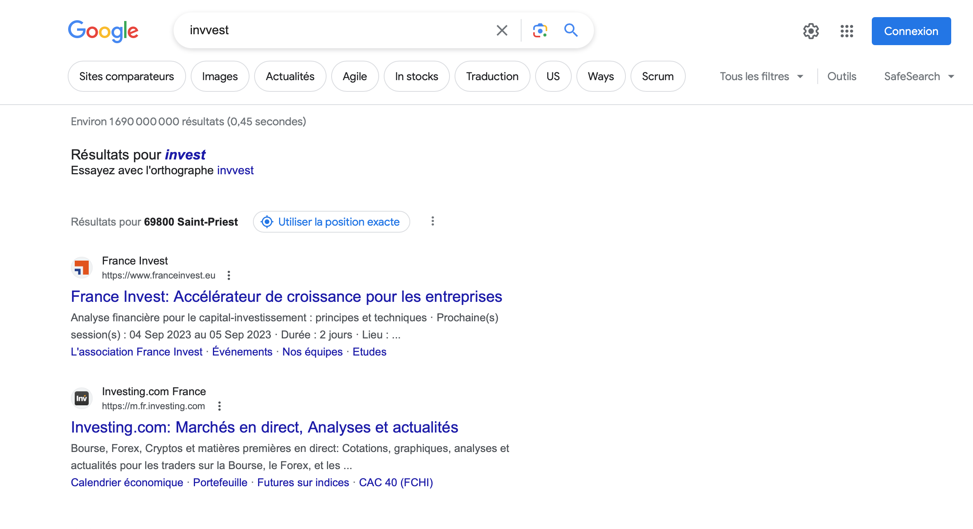Open the CAC 40 (FCHI) sitelink
Image resolution: width=973 pixels, height=529 pixels.
tap(396, 482)
